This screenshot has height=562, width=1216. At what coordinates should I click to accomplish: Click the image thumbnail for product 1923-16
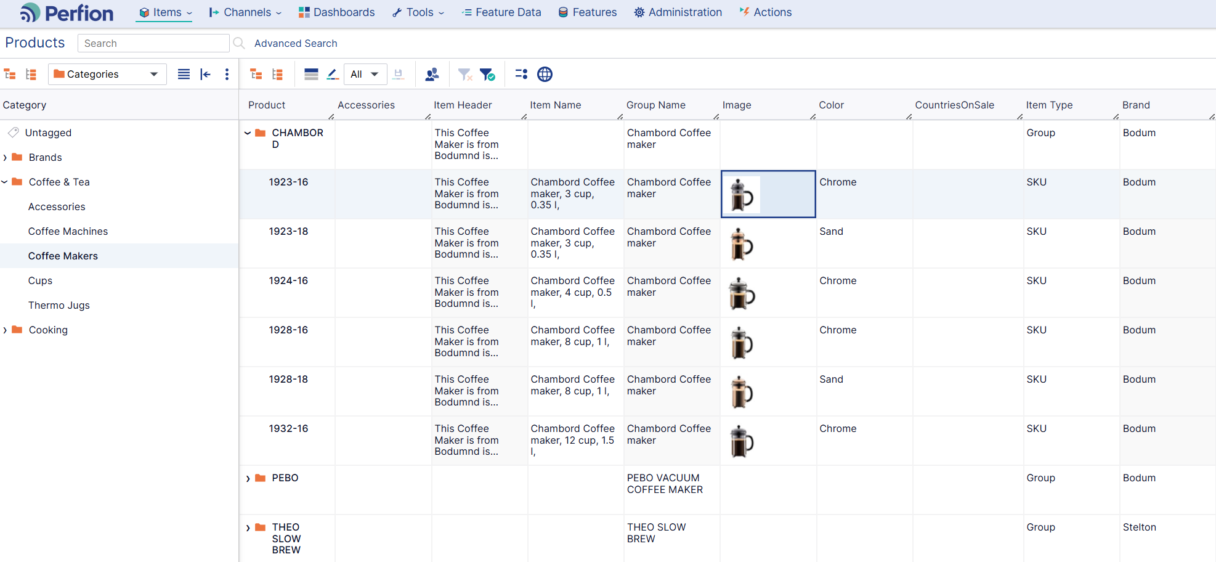pyautogui.click(x=742, y=195)
